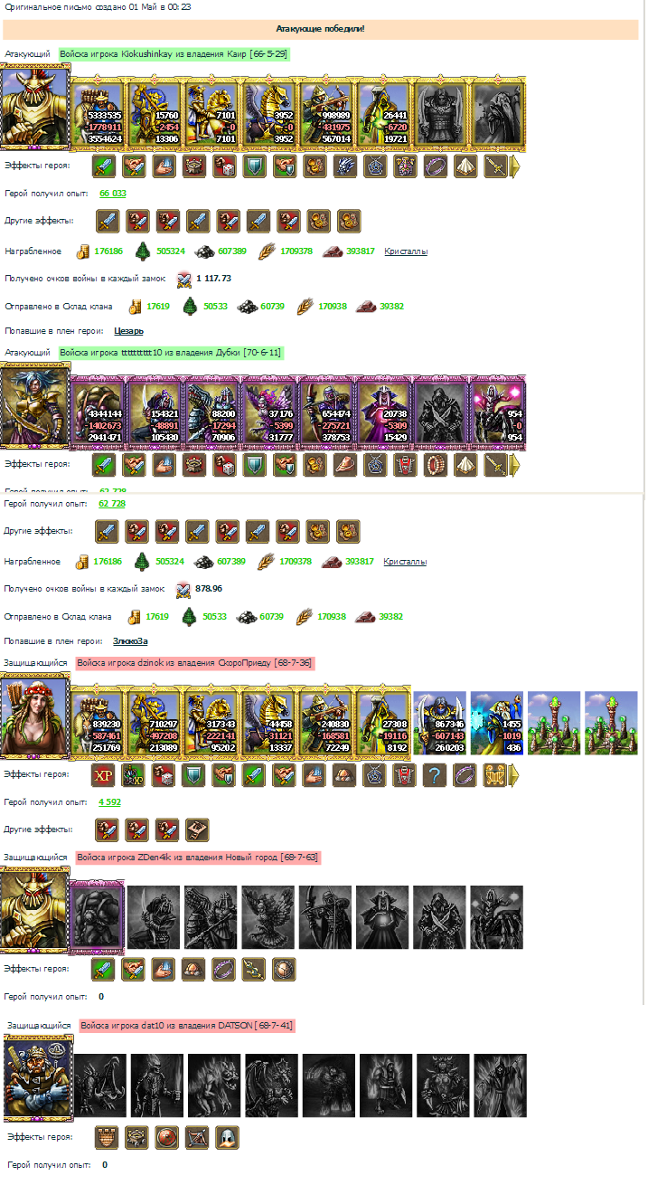Select the helmet effect icon in dat10's hero effects

point(227,1137)
